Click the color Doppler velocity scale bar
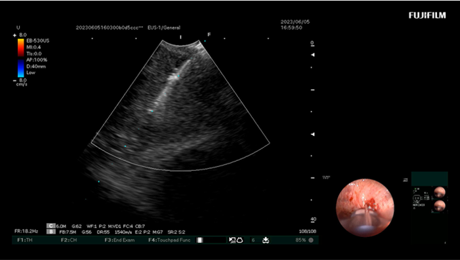The height and width of the screenshot is (260, 460). point(20,57)
